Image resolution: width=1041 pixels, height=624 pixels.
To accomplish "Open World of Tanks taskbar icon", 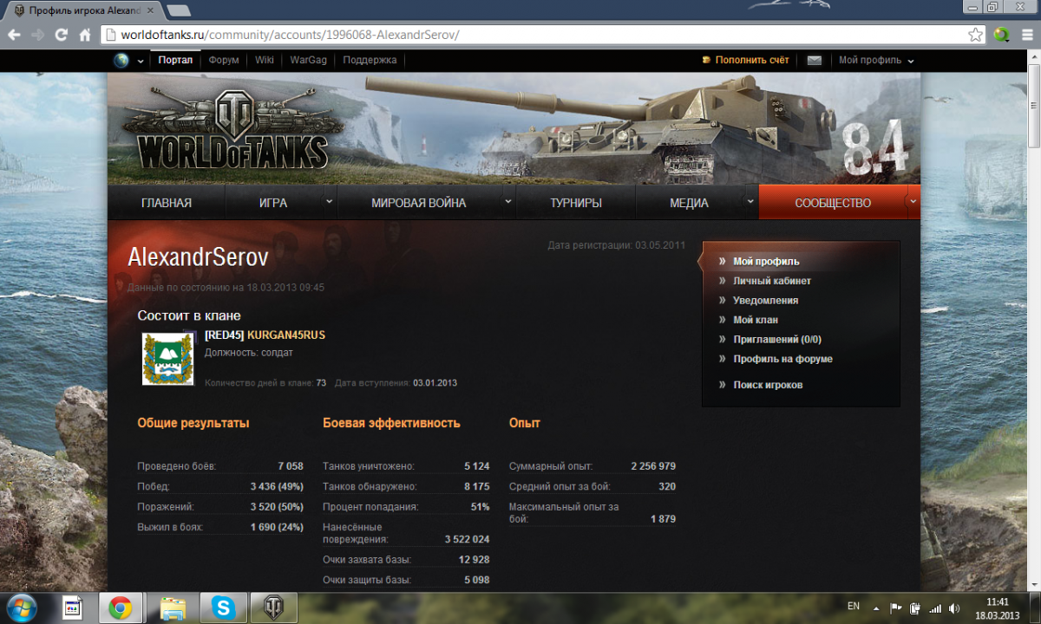I will click(273, 608).
